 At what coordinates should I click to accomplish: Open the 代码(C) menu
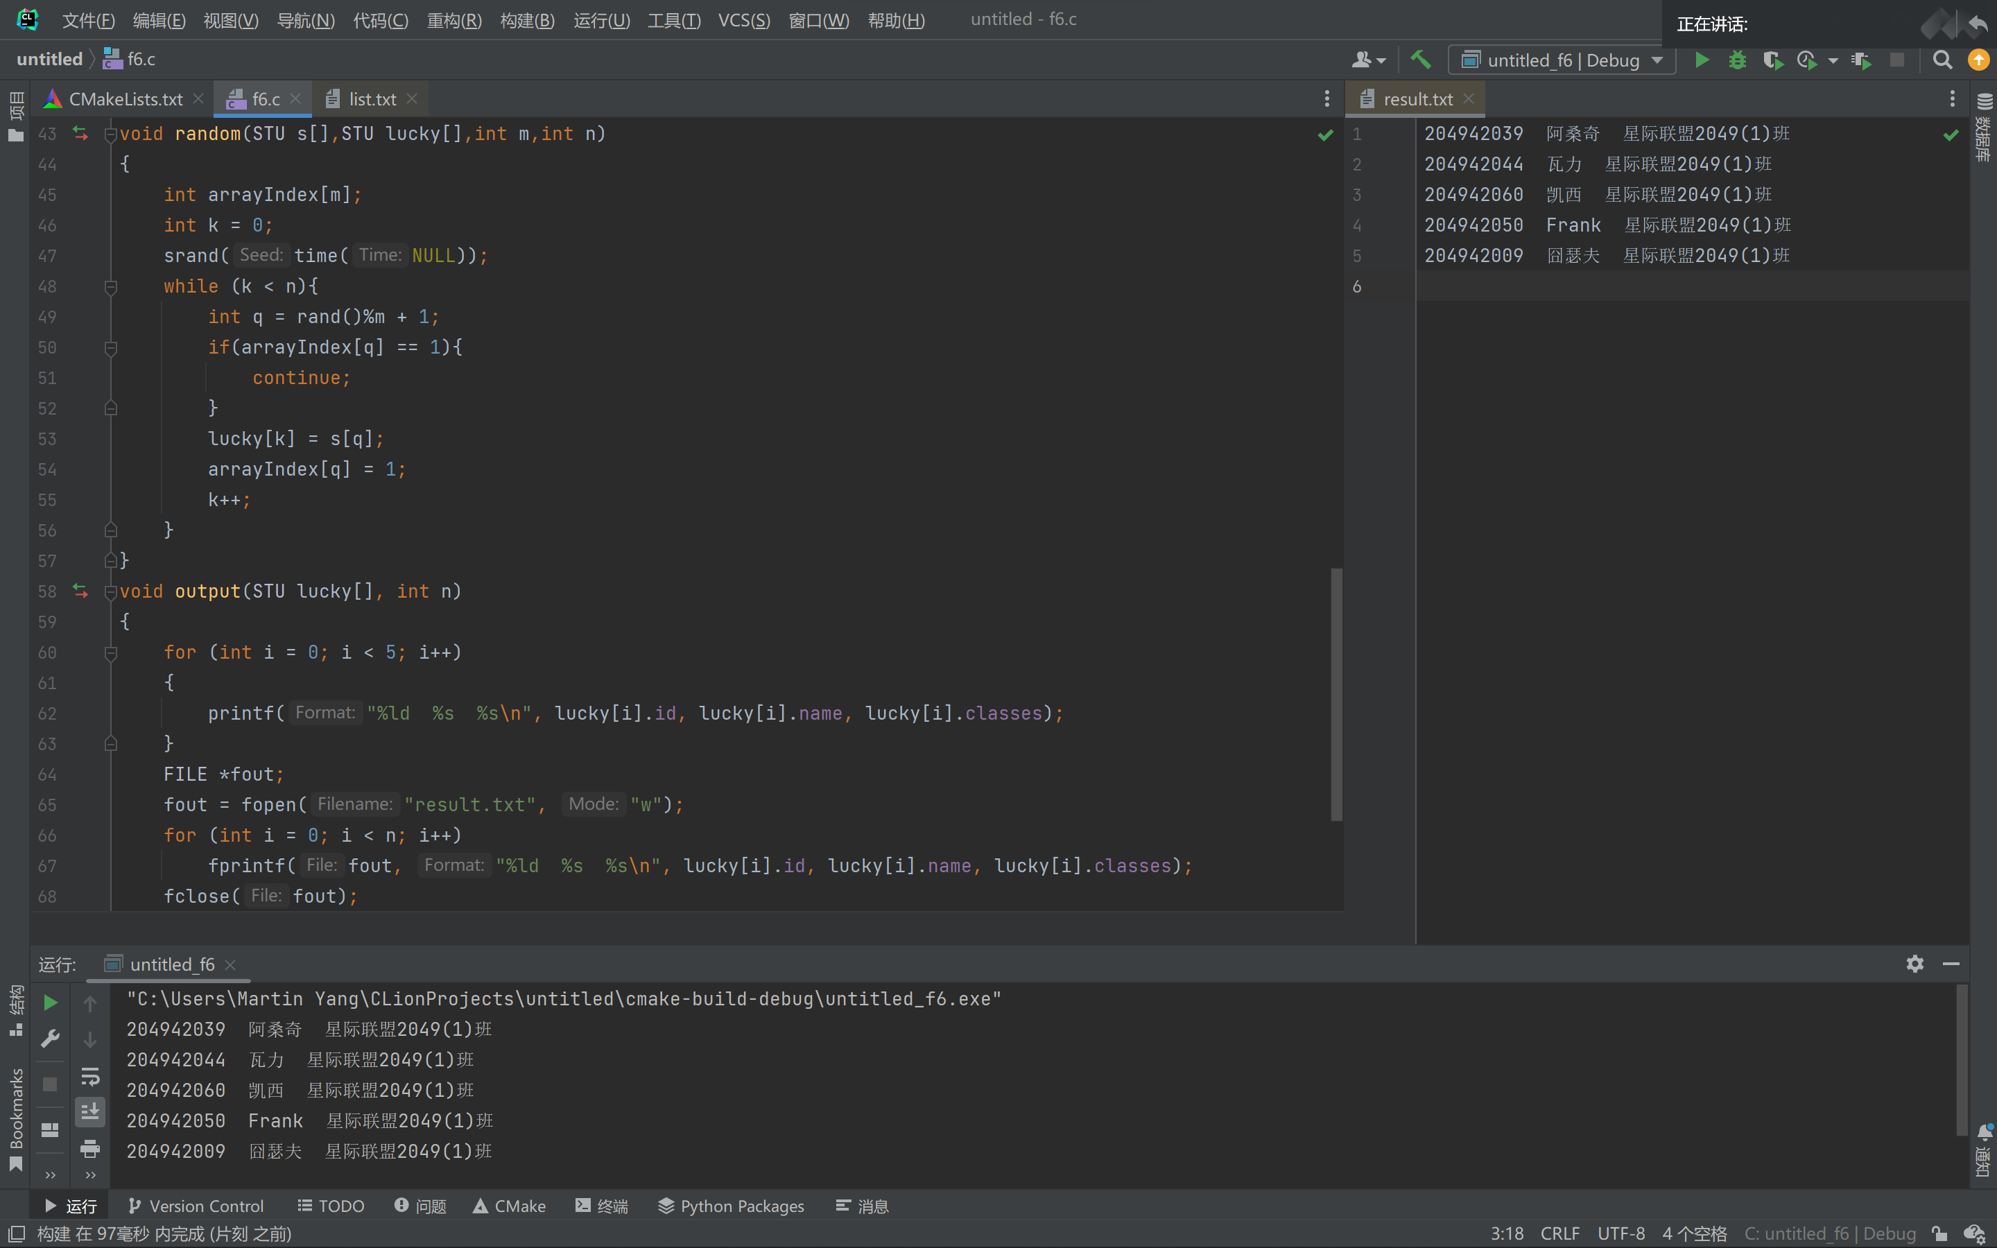381,20
